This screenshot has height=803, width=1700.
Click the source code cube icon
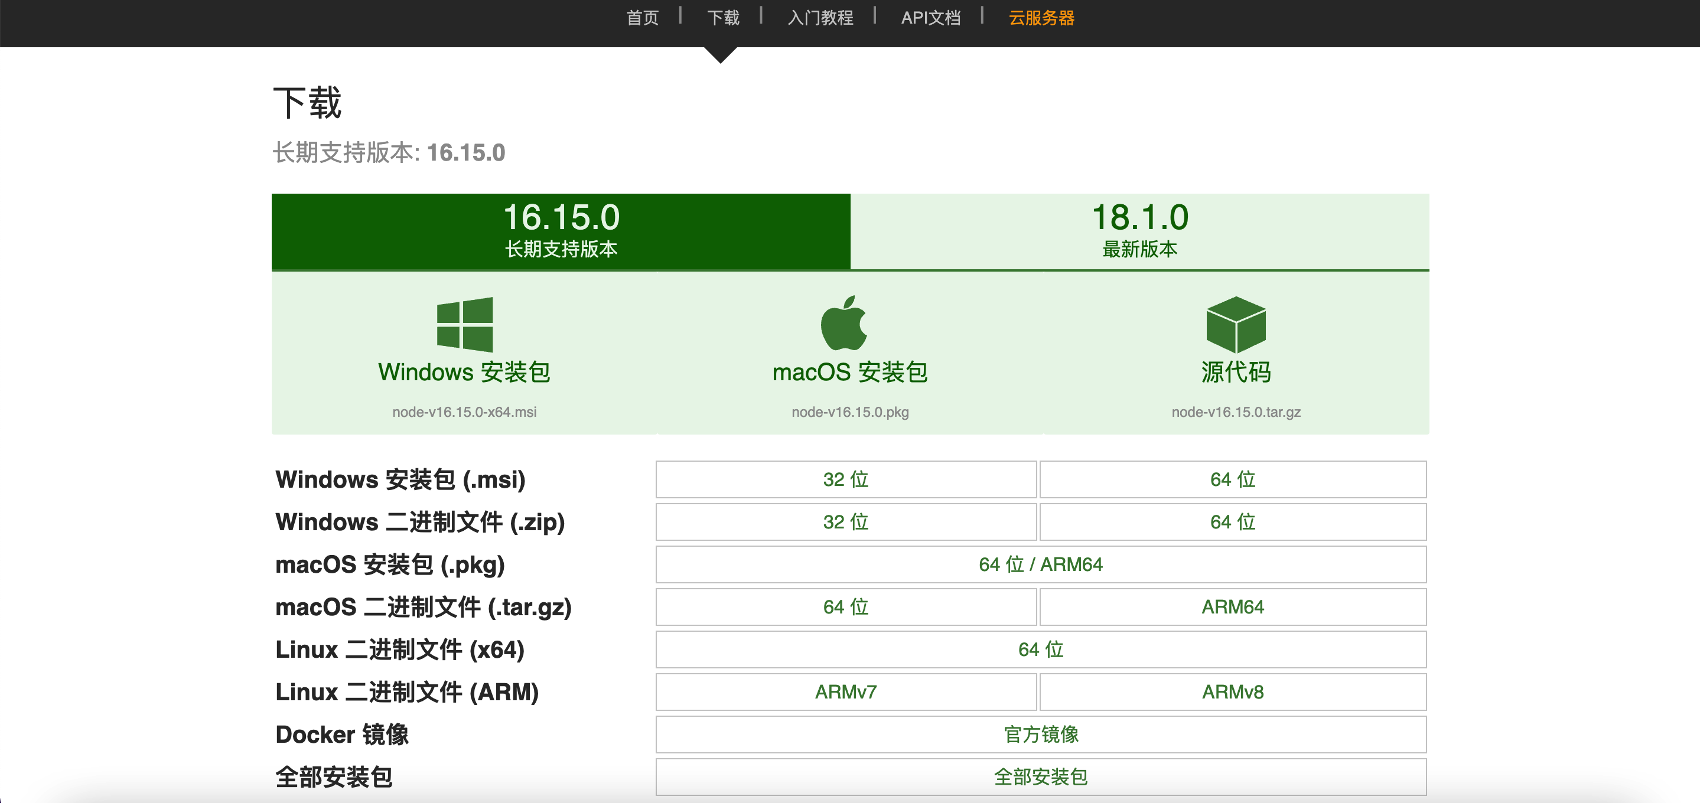[x=1235, y=324]
